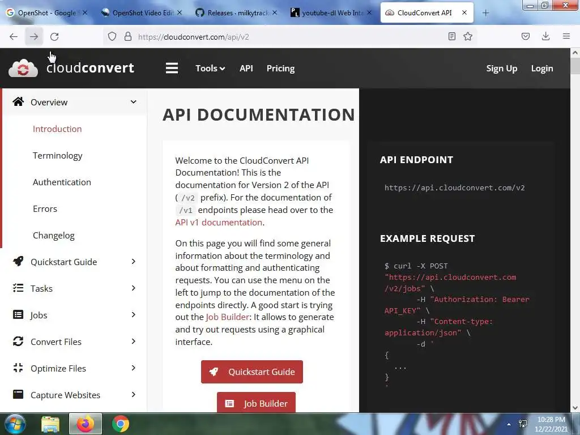The width and height of the screenshot is (580, 435).
Task: Click the page vertical scrollbar thumb
Action: pyautogui.click(x=575, y=66)
